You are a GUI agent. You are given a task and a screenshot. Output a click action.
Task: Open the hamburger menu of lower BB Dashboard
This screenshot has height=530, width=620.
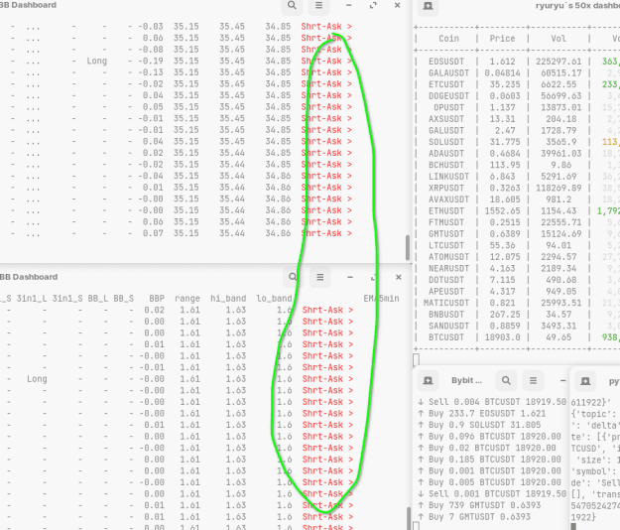(319, 277)
